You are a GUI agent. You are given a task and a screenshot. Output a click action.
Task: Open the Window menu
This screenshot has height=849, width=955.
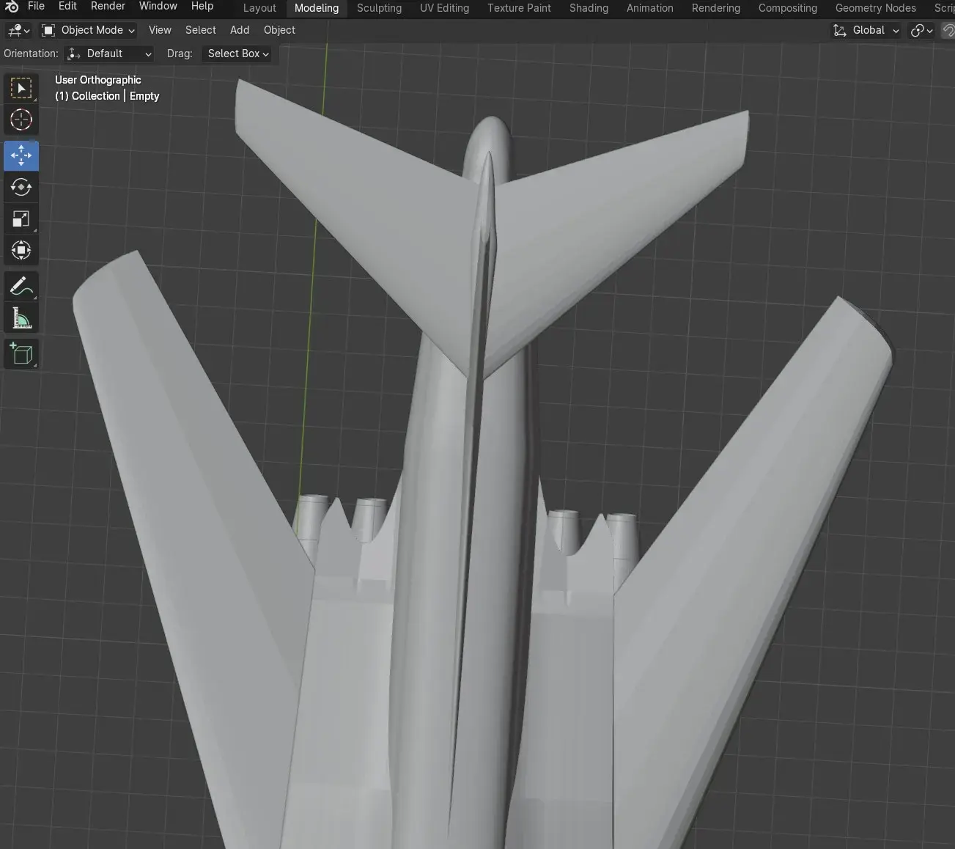point(158,6)
